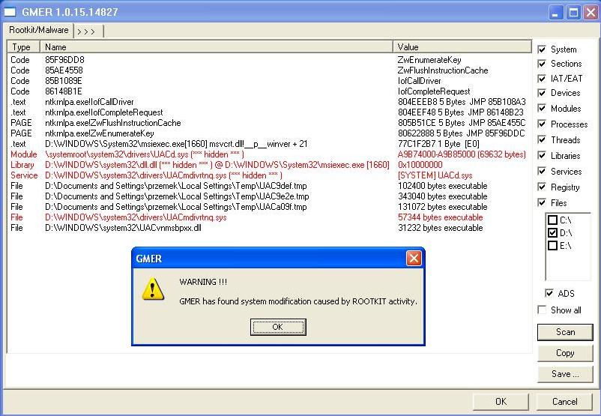
Task: Disable the Modules scan option
Action: [x=542, y=109]
